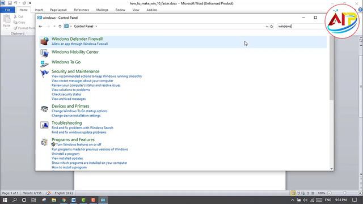363x204 pixels.
Task: Switch to Word Insert tab
Action: point(39,10)
